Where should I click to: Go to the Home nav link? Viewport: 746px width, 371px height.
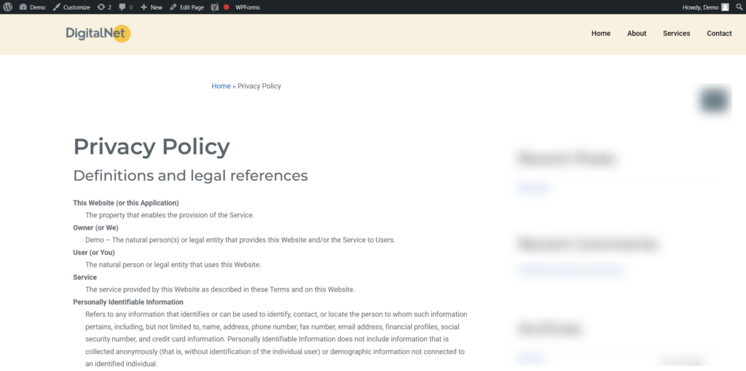click(601, 34)
